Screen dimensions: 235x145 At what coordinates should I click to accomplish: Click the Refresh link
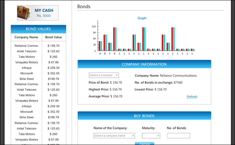tap(192, 96)
